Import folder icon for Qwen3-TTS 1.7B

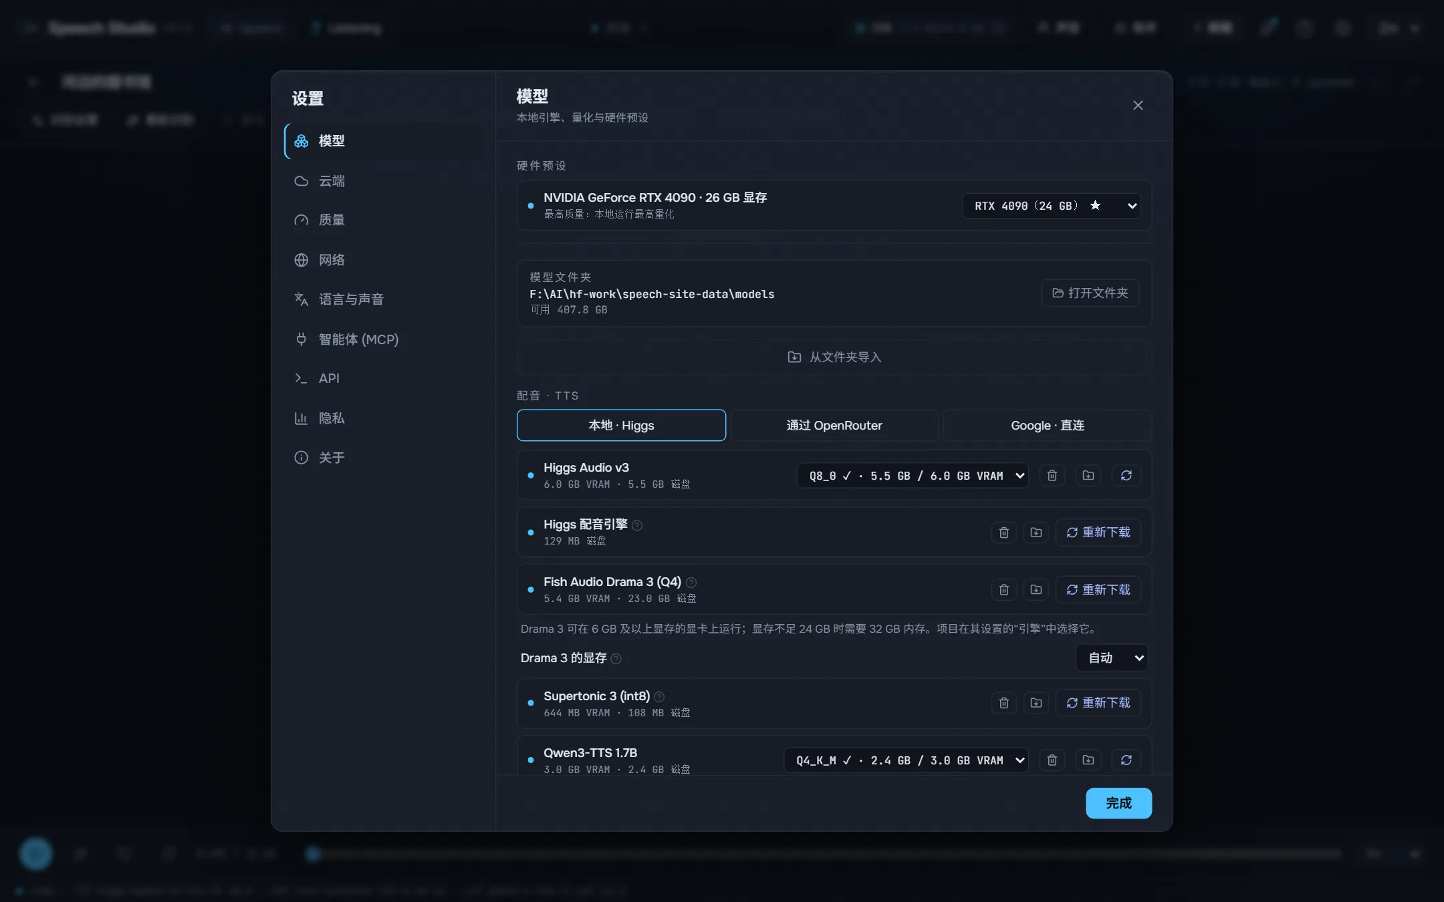pos(1088,760)
